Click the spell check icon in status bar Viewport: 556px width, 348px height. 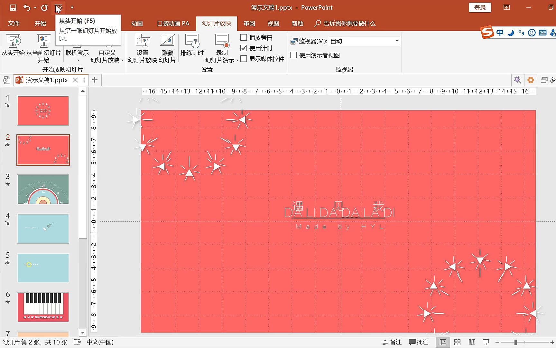click(x=77, y=342)
